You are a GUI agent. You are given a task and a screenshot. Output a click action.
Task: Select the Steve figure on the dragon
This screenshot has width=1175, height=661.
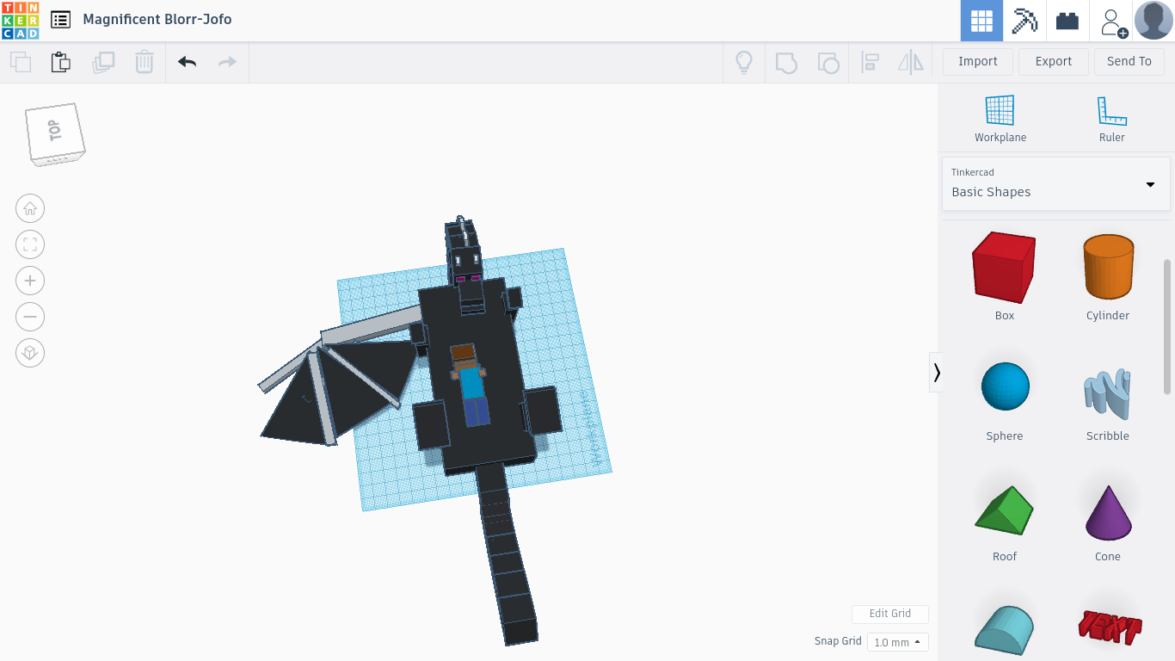point(471,384)
